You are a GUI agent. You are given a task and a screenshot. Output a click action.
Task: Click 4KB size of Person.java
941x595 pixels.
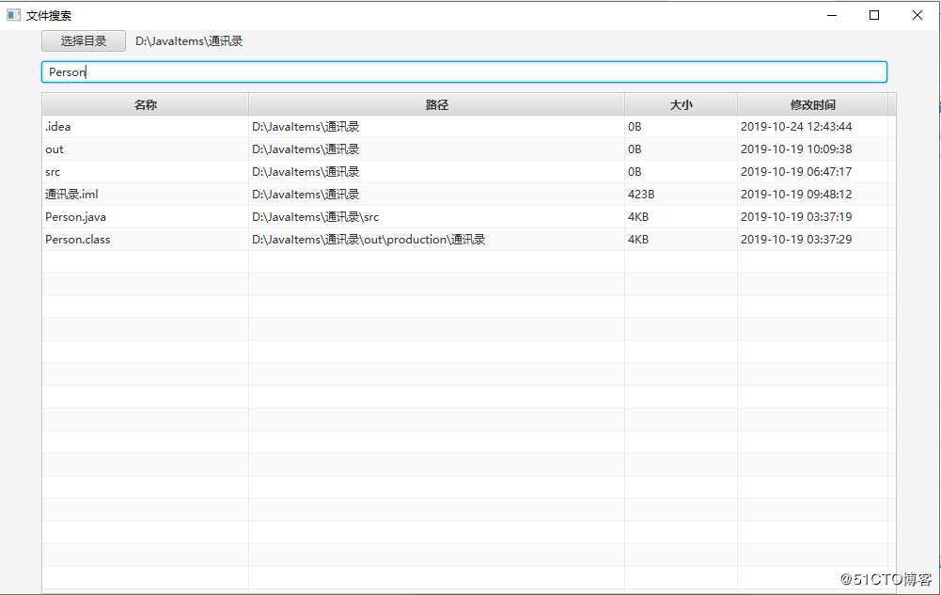638,217
